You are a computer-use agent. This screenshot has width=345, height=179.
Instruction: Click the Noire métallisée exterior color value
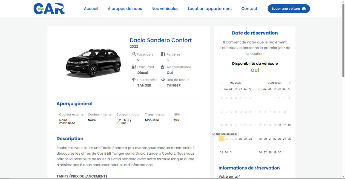click(x=67, y=122)
